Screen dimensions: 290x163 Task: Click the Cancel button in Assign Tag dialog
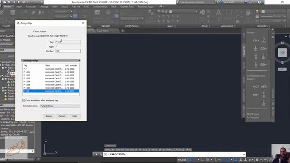[62, 116]
